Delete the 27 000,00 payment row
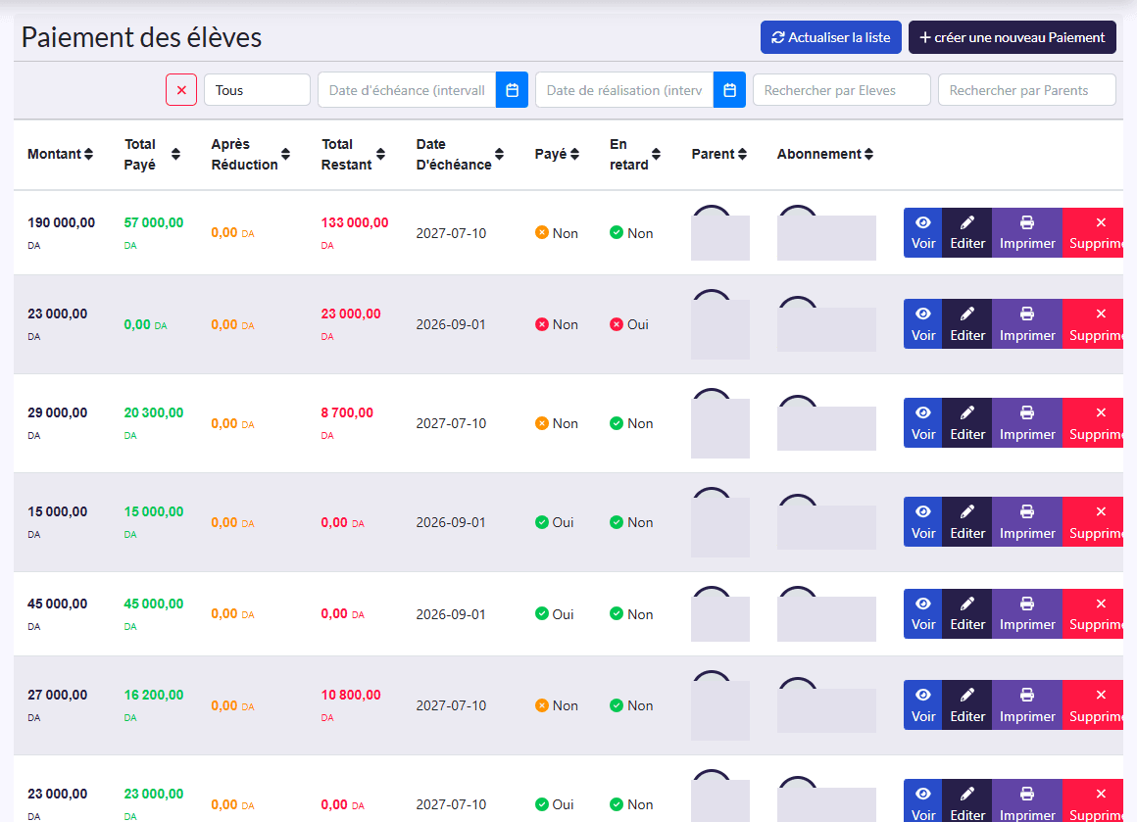The image size is (1137, 822). coord(1093,704)
